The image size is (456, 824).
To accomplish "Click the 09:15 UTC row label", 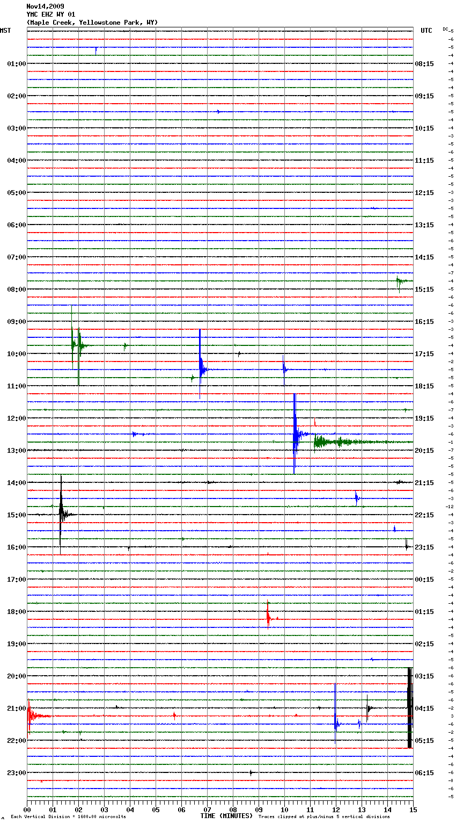I will click(424, 96).
